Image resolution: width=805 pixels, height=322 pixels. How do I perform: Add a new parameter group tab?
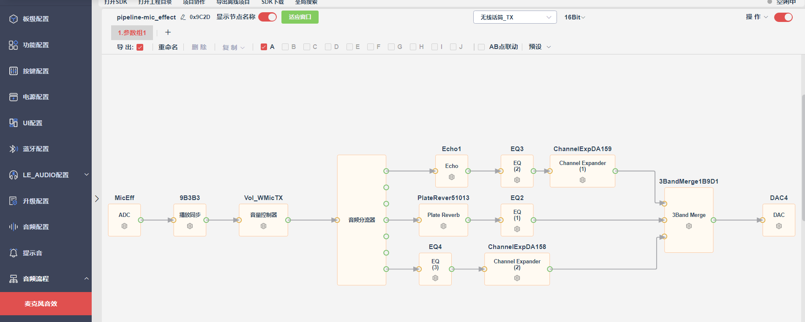tap(168, 32)
